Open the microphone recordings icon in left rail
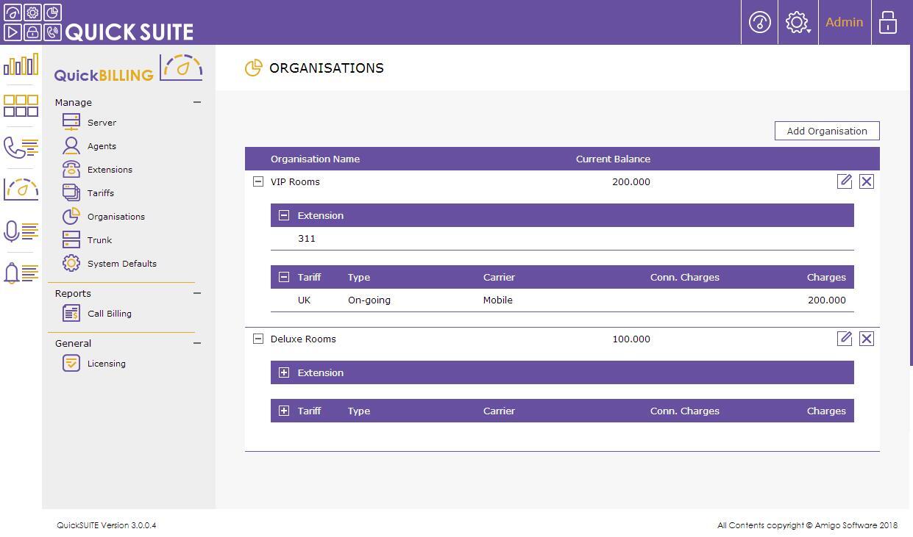 [21, 231]
